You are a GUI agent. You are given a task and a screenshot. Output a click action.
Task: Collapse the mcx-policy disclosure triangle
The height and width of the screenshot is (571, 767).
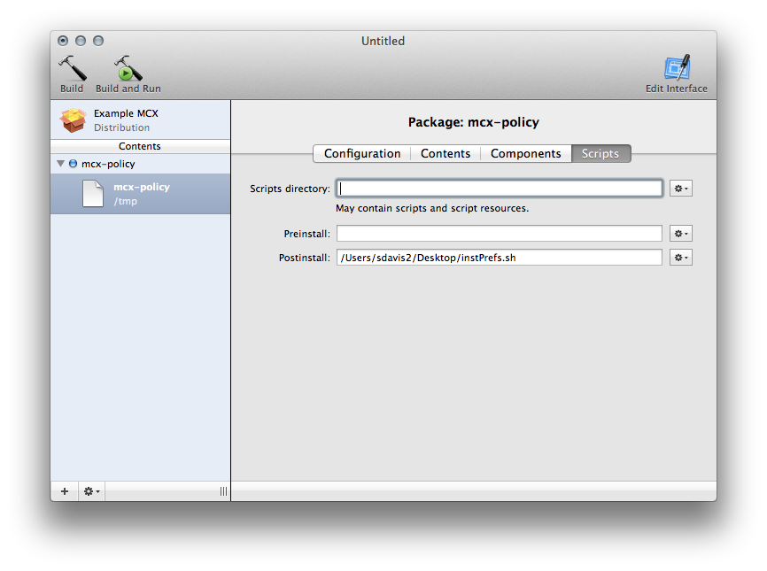pyautogui.click(x=60, y=163)
